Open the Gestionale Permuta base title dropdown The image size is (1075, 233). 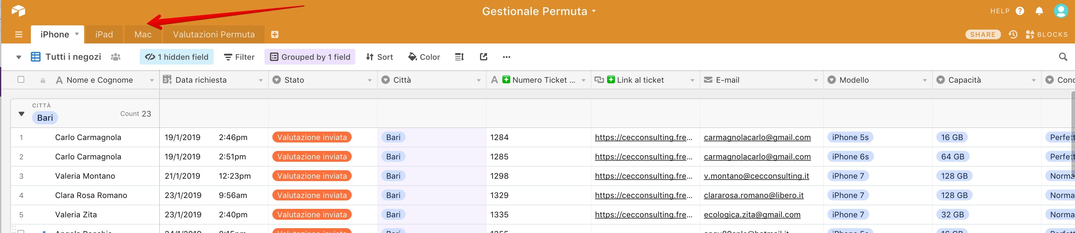point(539,11)
